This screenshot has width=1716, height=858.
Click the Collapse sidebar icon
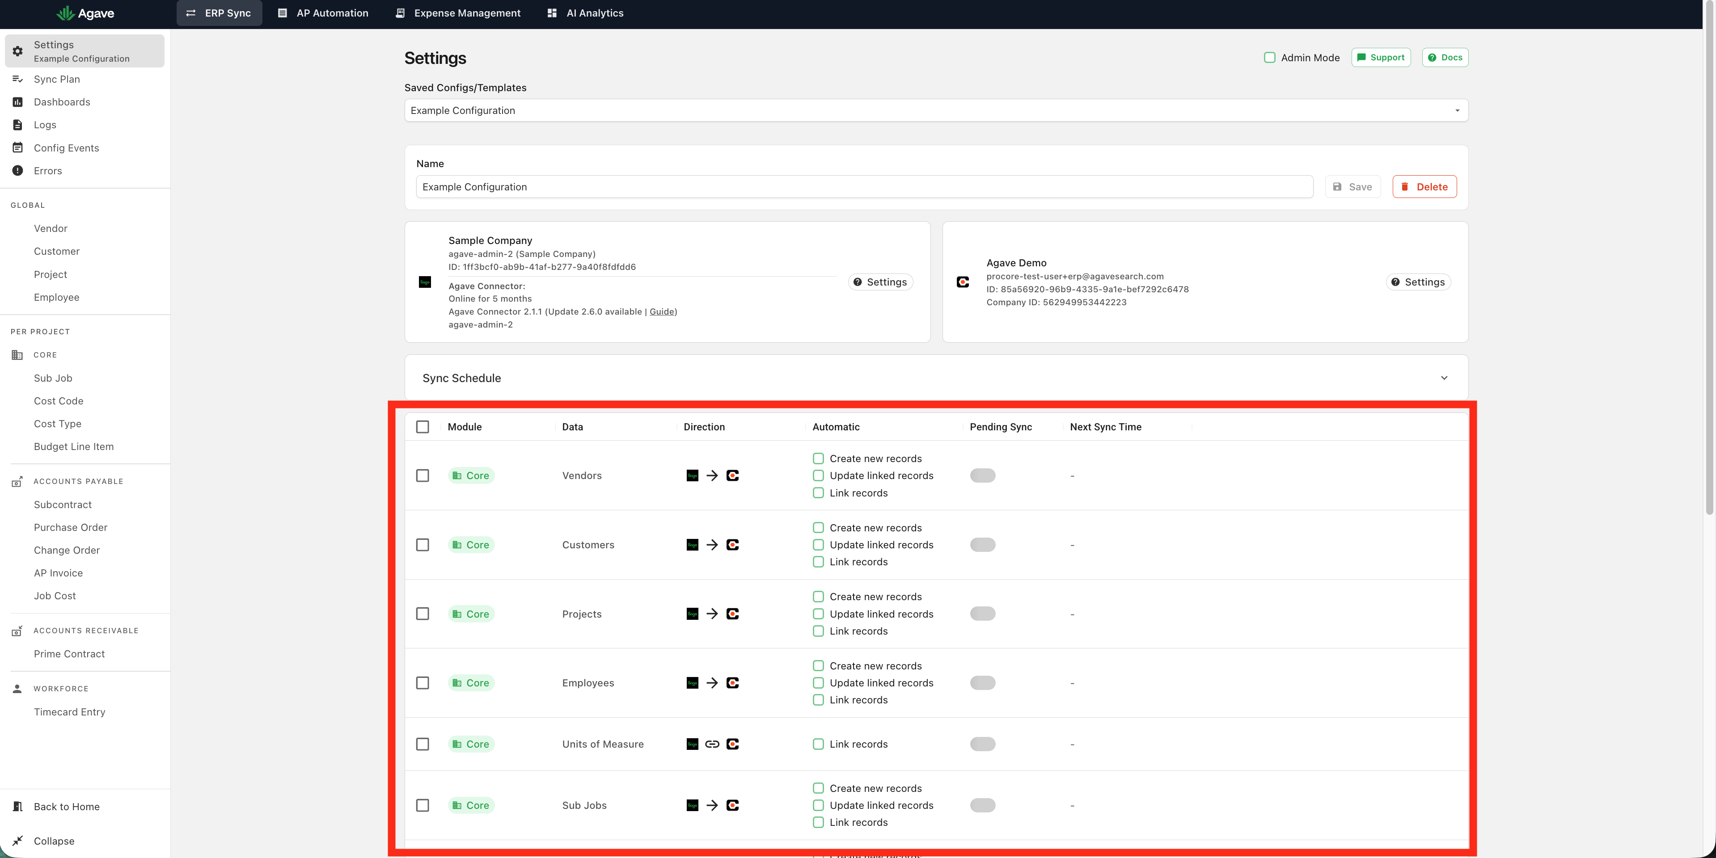(x=18, y=841)
